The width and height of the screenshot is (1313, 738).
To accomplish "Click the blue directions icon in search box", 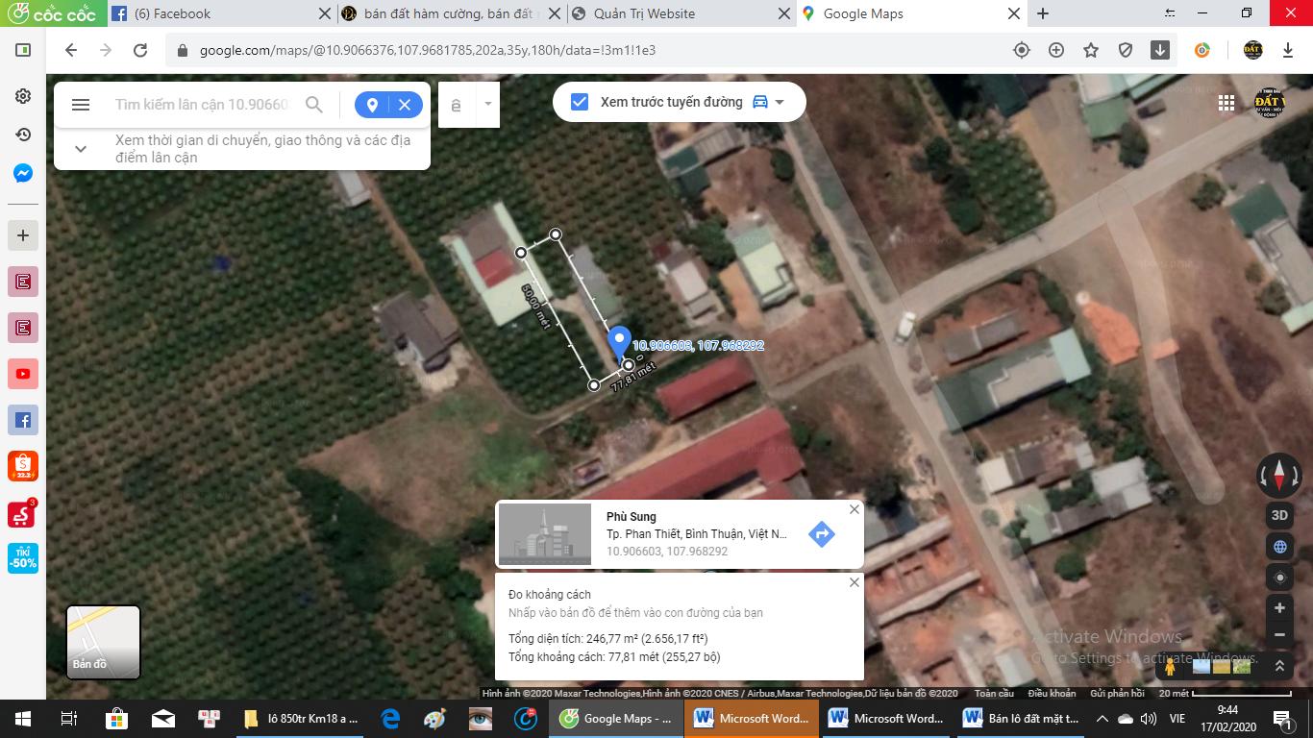I will [372, 105].
